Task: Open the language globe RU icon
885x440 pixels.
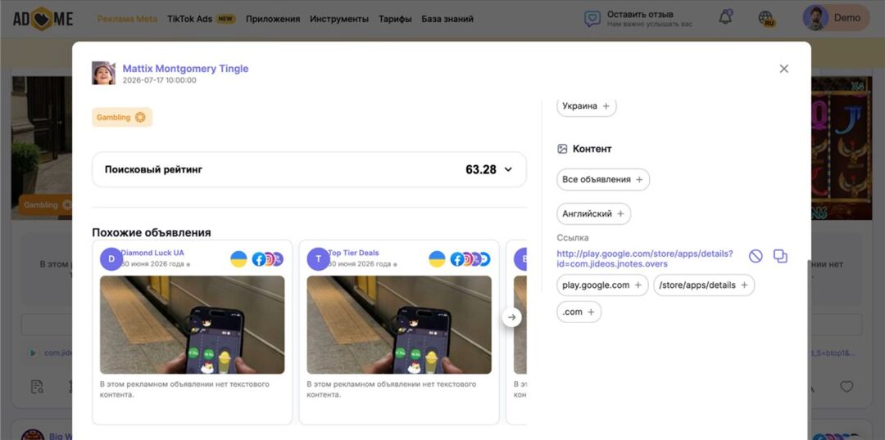Action: click(766, 19)
